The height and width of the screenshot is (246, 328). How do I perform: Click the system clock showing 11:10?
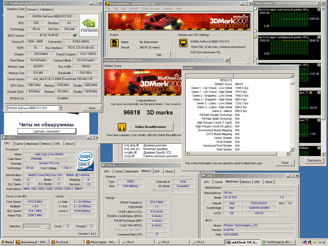coord(322,242)
